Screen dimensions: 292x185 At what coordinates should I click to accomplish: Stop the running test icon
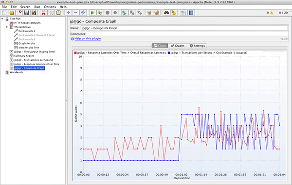tap(108, 13)
